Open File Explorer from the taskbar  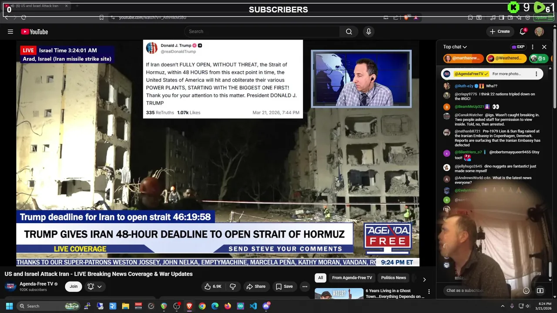[125, 306]
